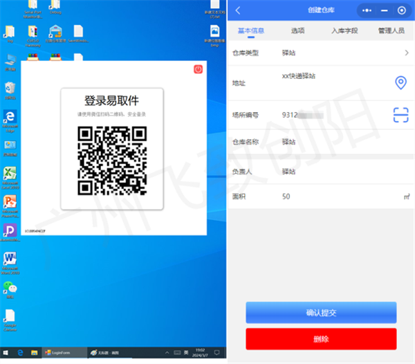Open the Google Chrome desktop shortcut
The image size is (415, 364).
[x=10, y=320]
